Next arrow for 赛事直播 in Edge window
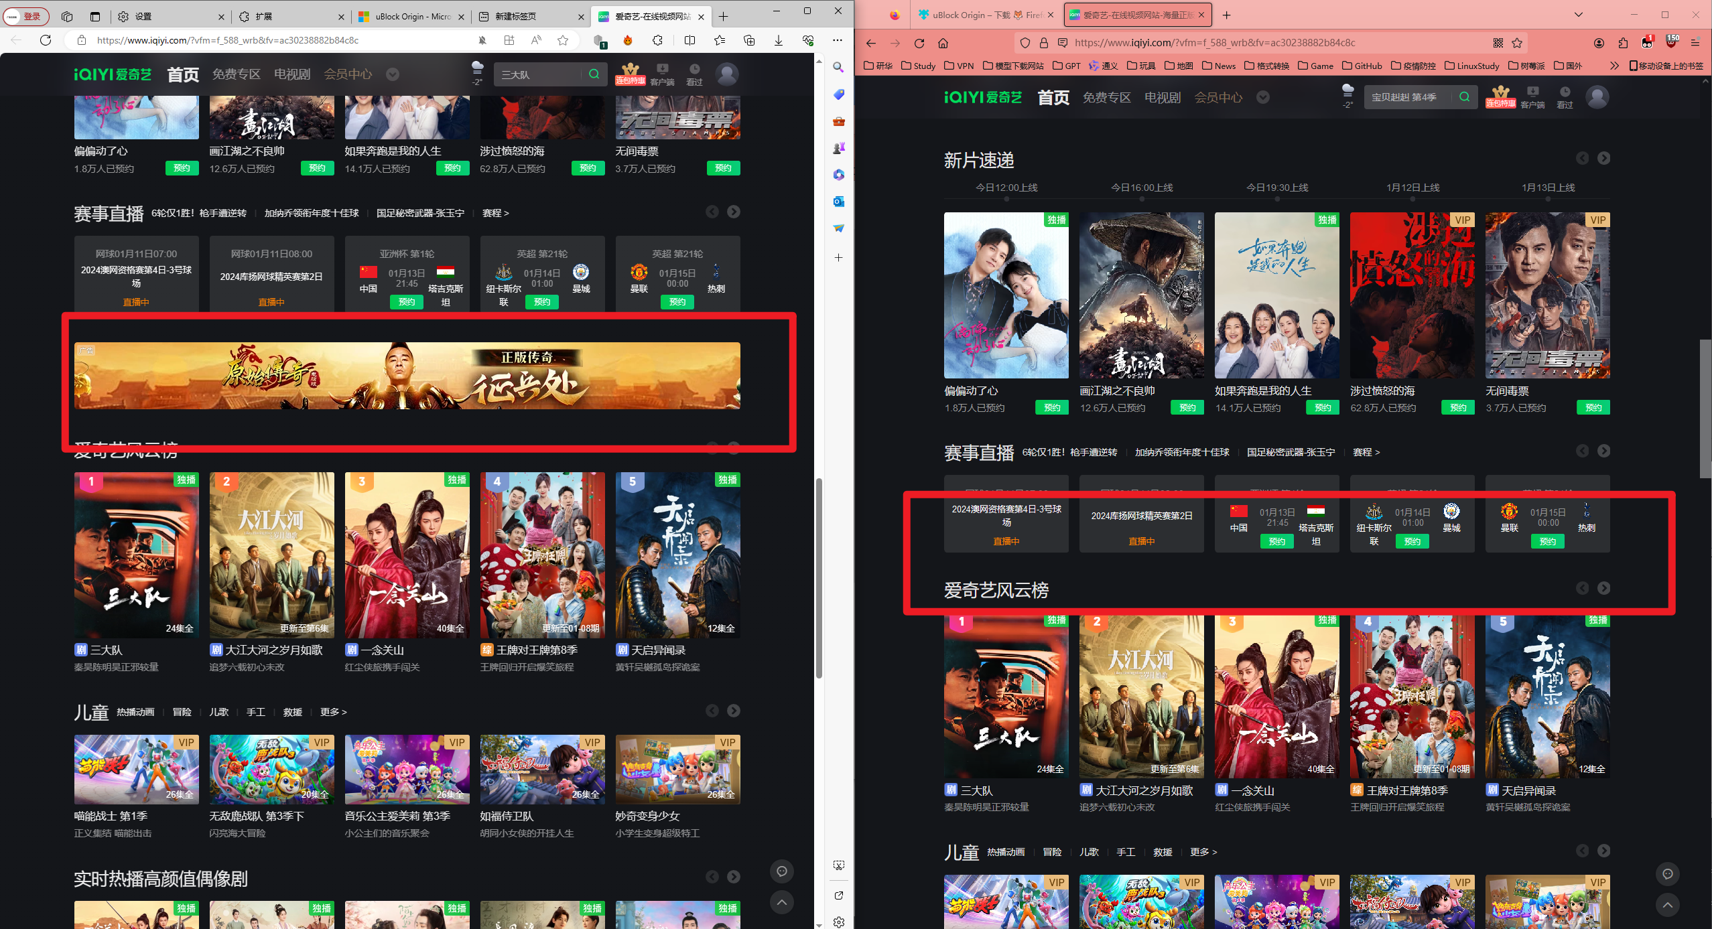1712x929 pixels. (734, 212)
